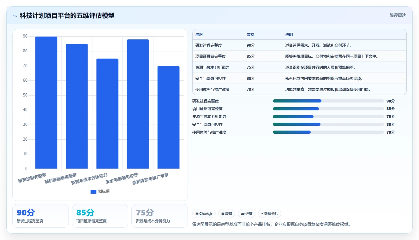419x240 pixels.
Task: Click the x-axis label 项目证据链完整度
Action: [x=61, y=178]
